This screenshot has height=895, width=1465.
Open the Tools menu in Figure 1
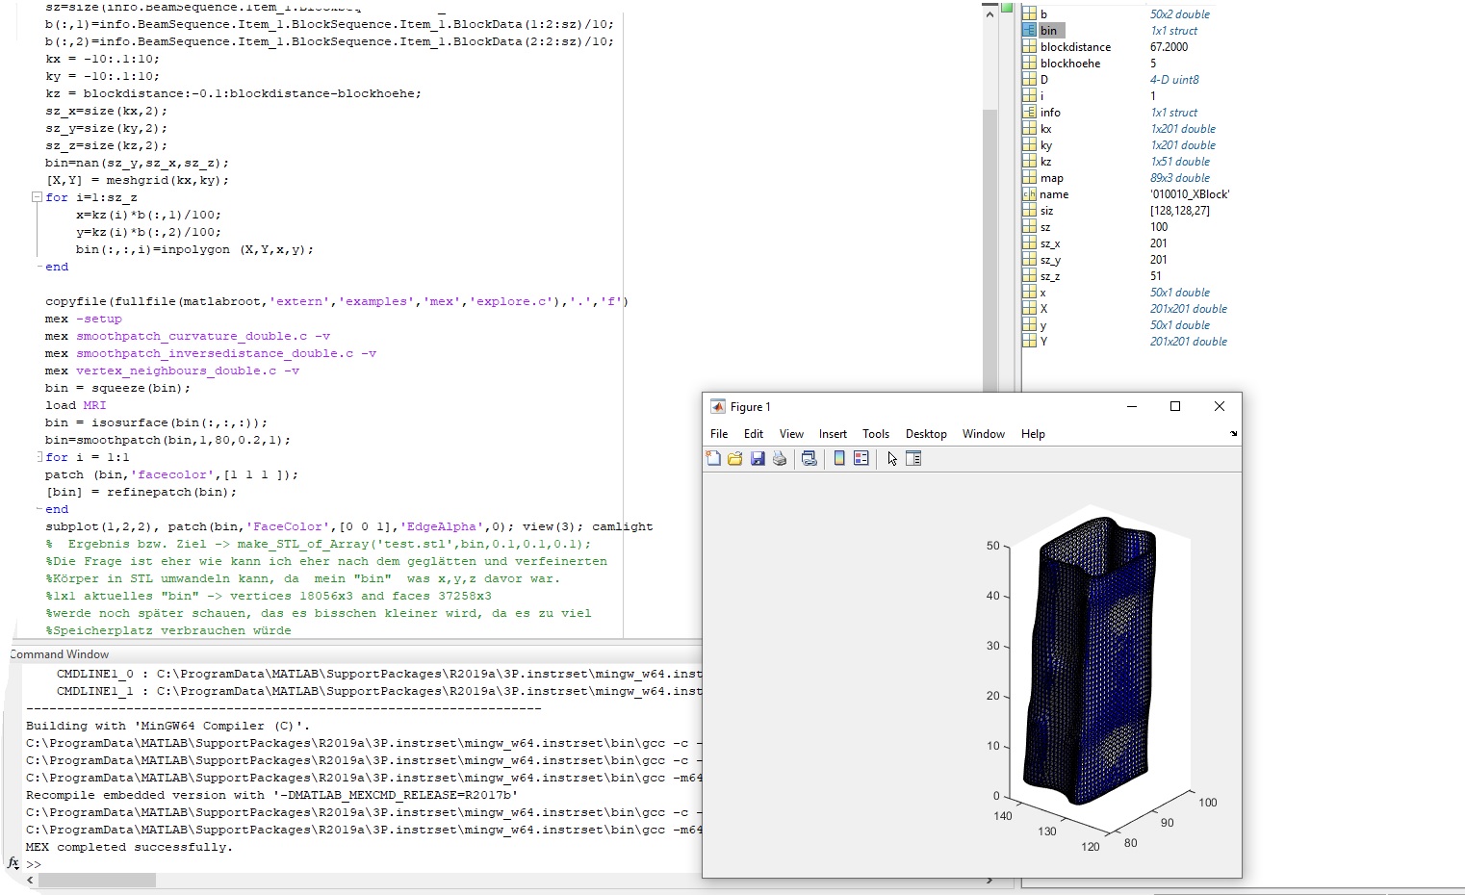pyautogui.click(x=875, y=434)
